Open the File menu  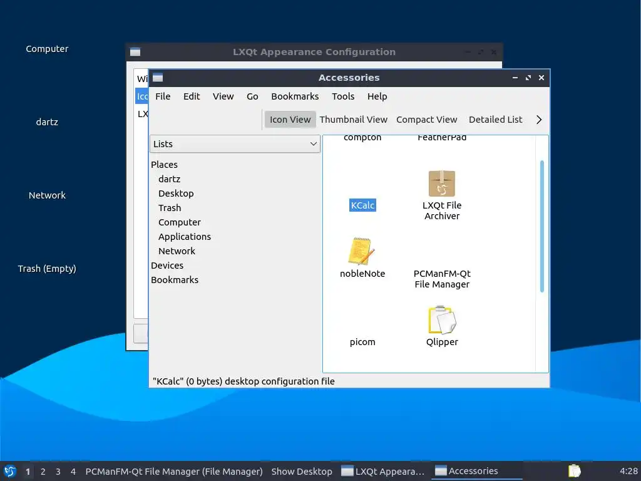coord(163,96)
